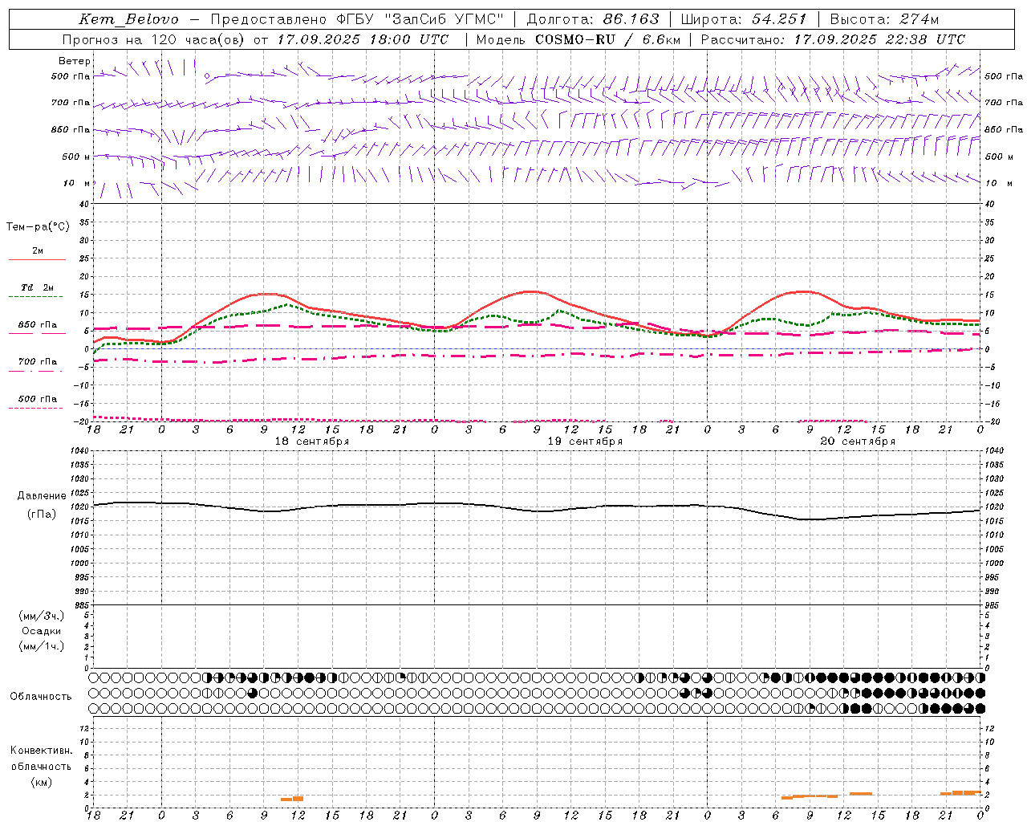Click the "20 сентября" date label
Screen dimensions: 1027x822
tap(858, 441)
